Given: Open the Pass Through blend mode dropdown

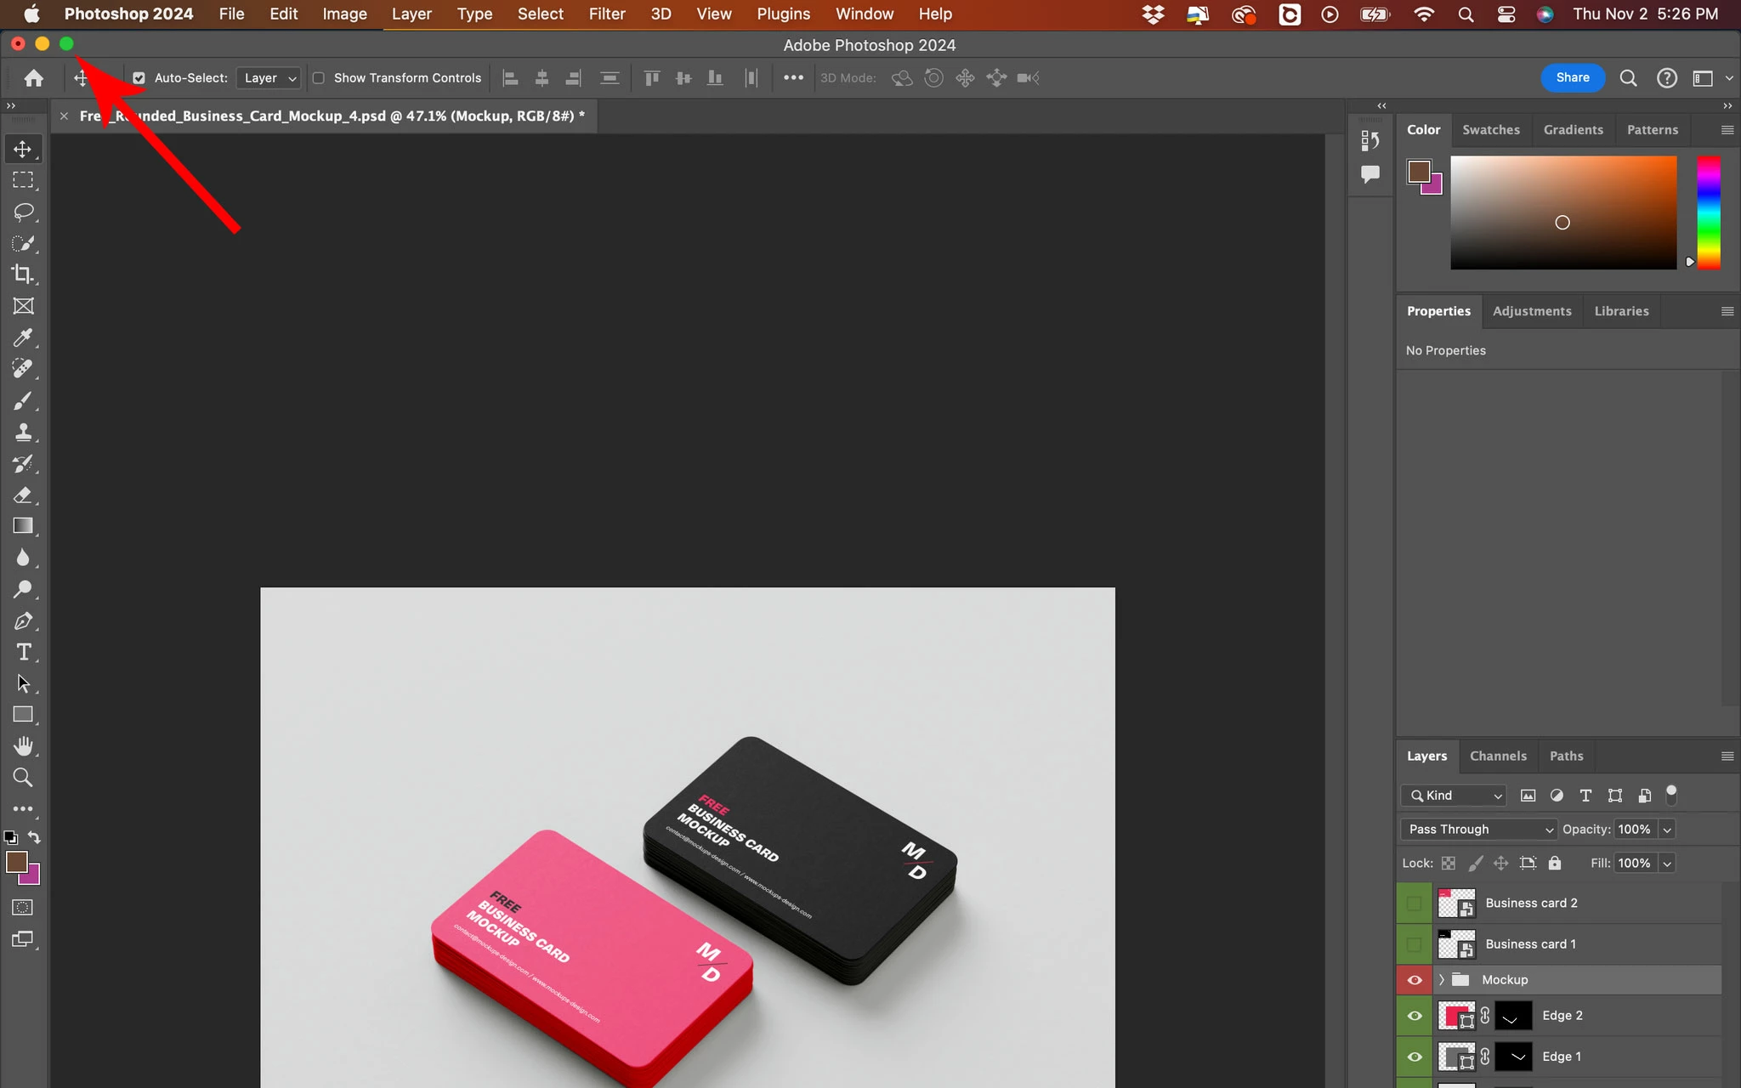Looking at the screenshot, I should [x=1478, y=829].
